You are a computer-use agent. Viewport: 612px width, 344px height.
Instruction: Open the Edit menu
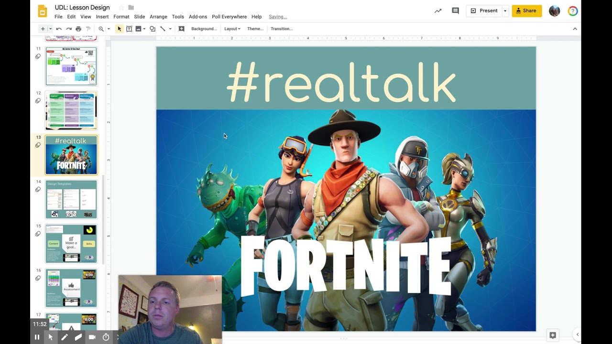[71, 17]
